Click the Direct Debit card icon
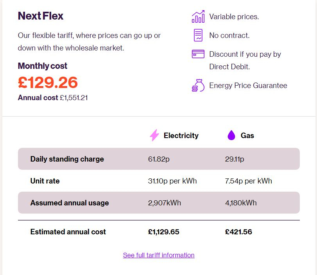 click(x=198, y=54)
